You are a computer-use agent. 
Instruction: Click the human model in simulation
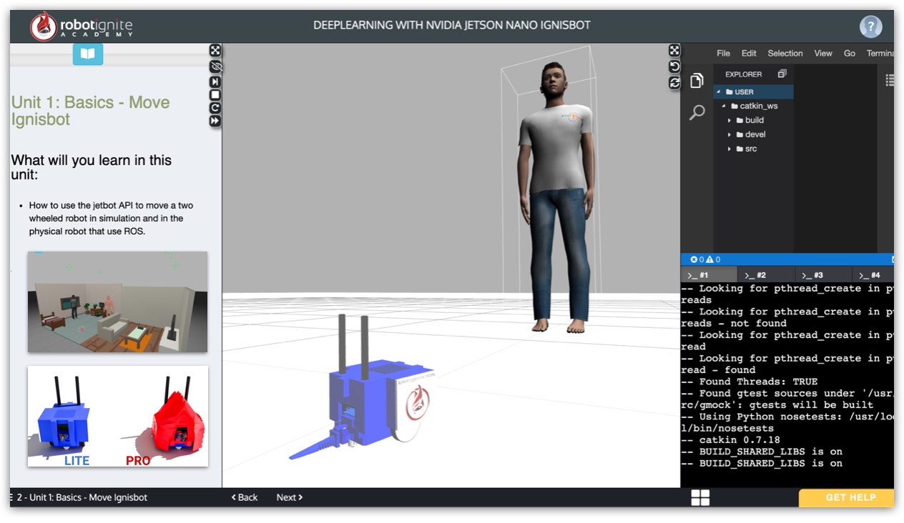pos(556,198)
